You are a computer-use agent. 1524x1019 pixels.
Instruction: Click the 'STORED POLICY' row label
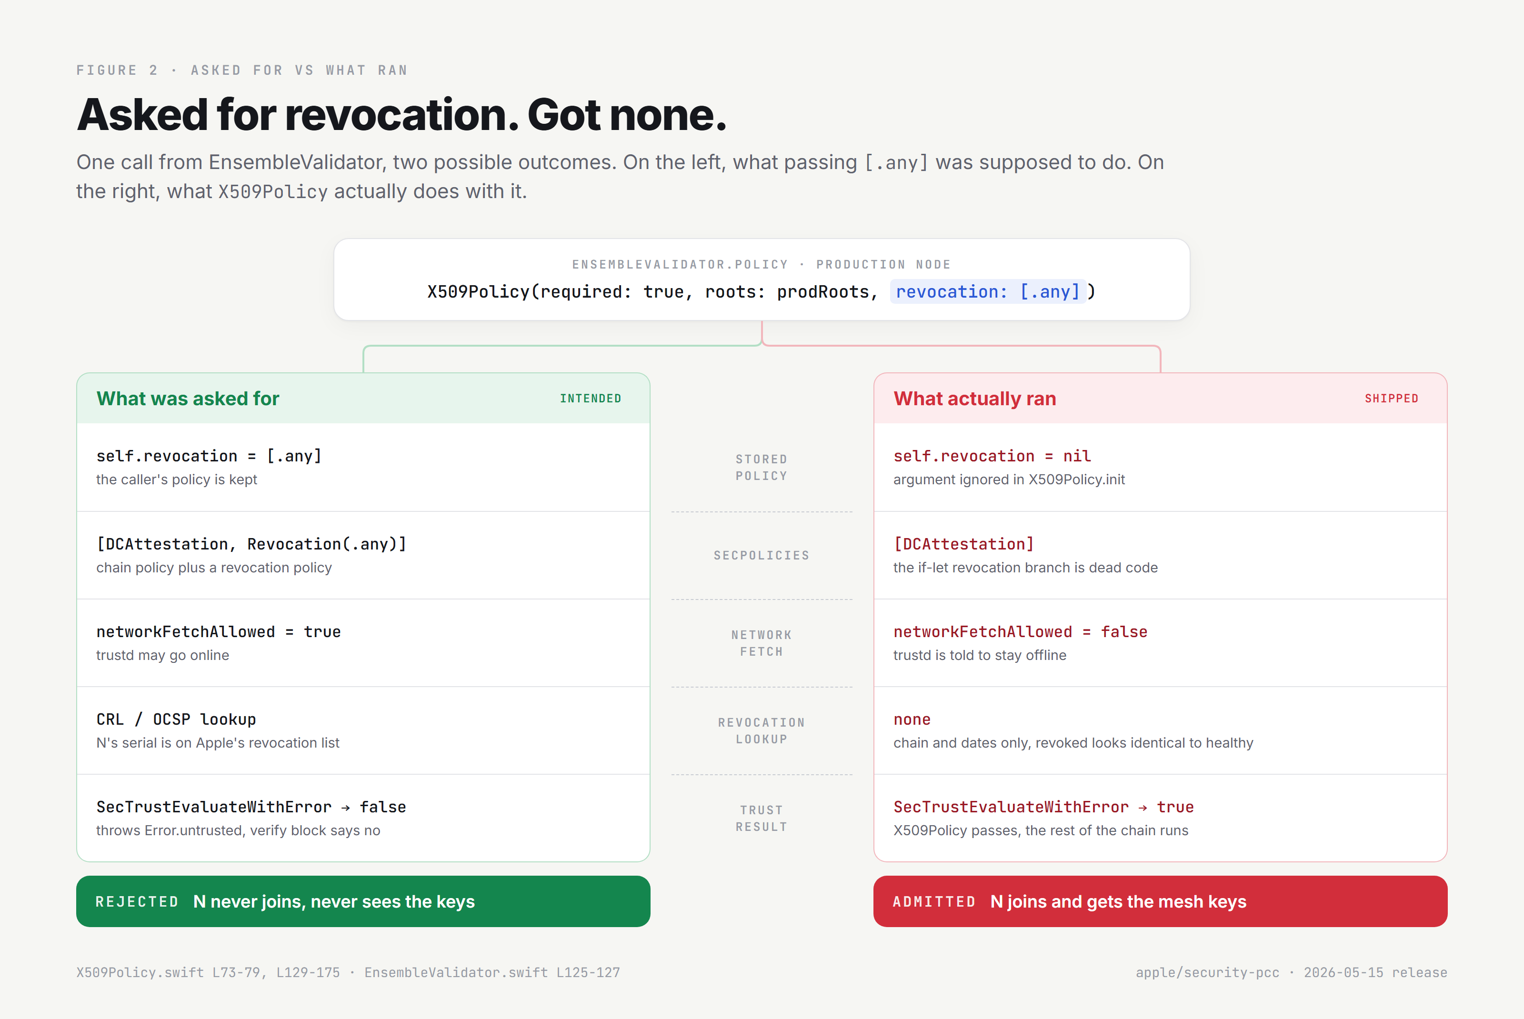coord(761,468)
